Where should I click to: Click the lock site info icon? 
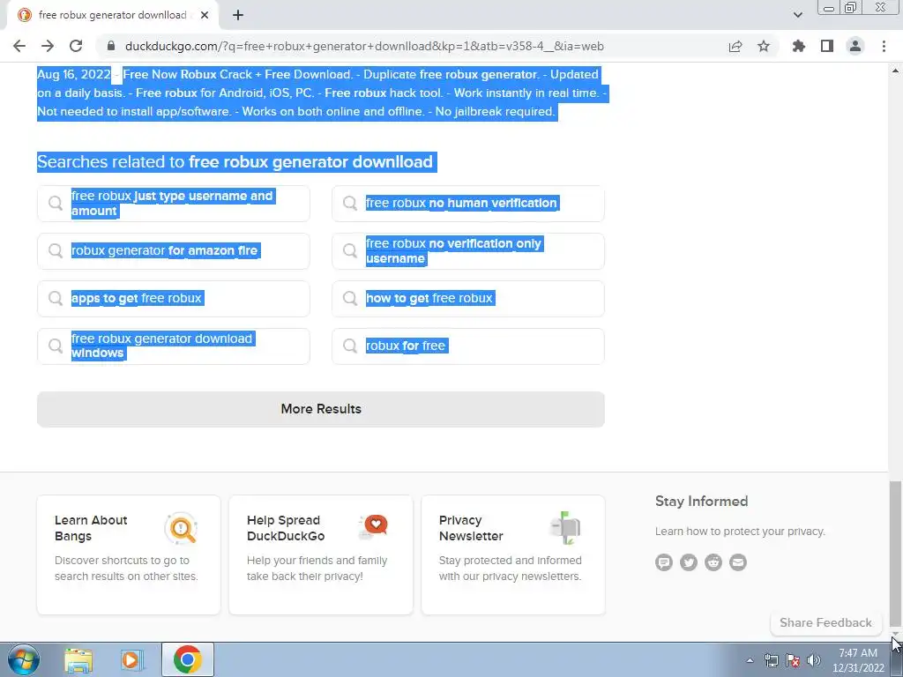point(111,46)
